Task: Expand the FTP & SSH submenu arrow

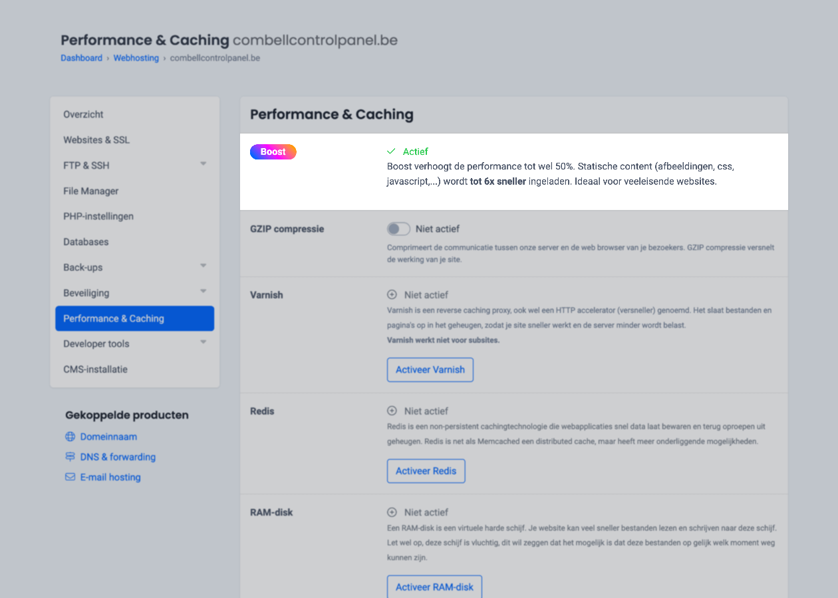Action: 204,163
